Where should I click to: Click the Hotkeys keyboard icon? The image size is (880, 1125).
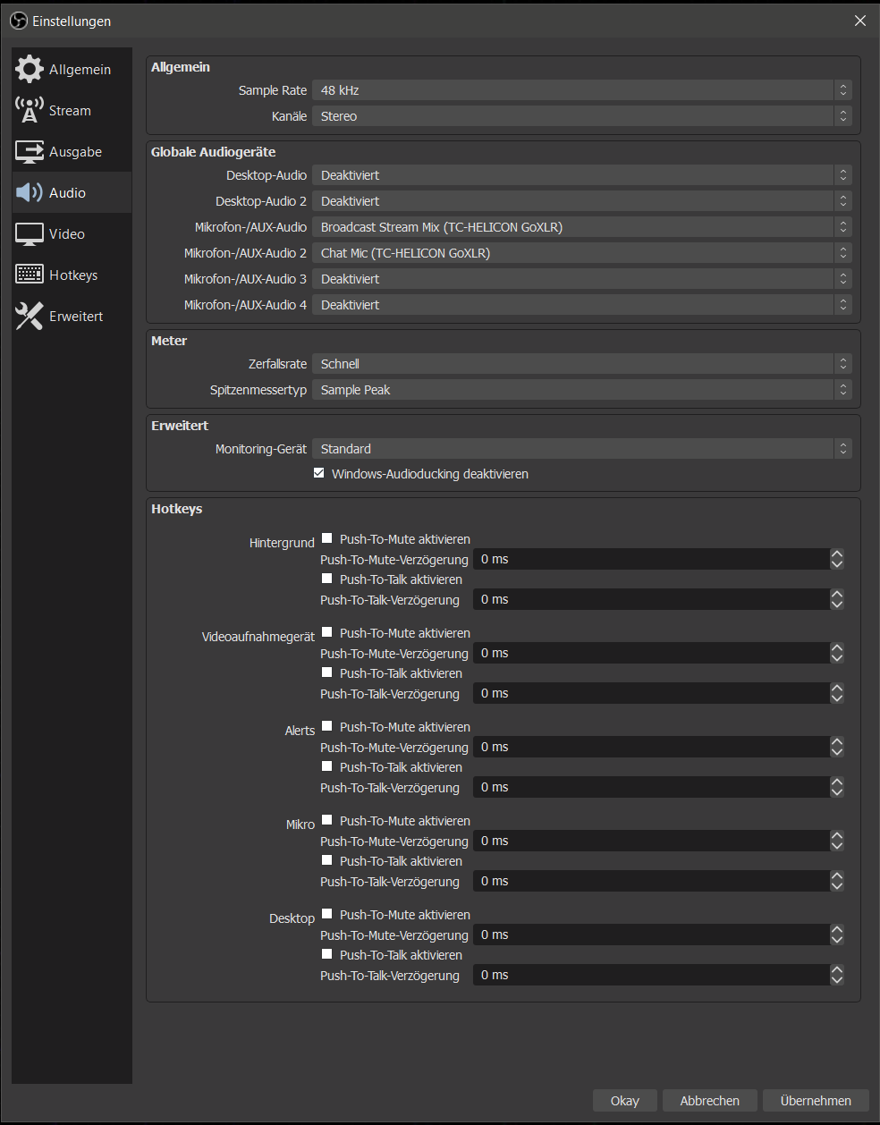click(29, 275)
